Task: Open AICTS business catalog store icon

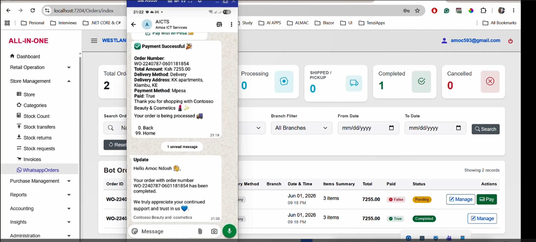Action: (219, 24)
